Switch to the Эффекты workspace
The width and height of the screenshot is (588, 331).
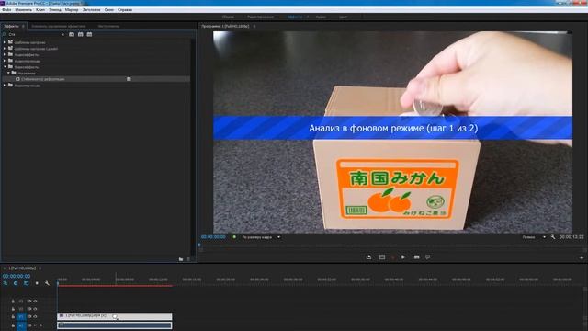pos(295,17)
